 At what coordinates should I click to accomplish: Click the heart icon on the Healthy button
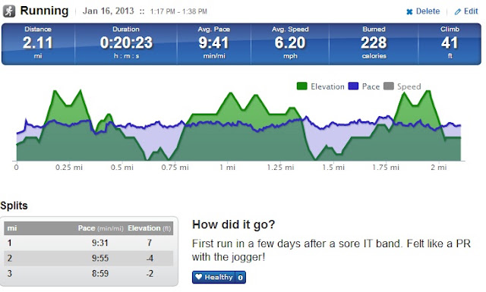pyautogui.click(x=199, y=277)
